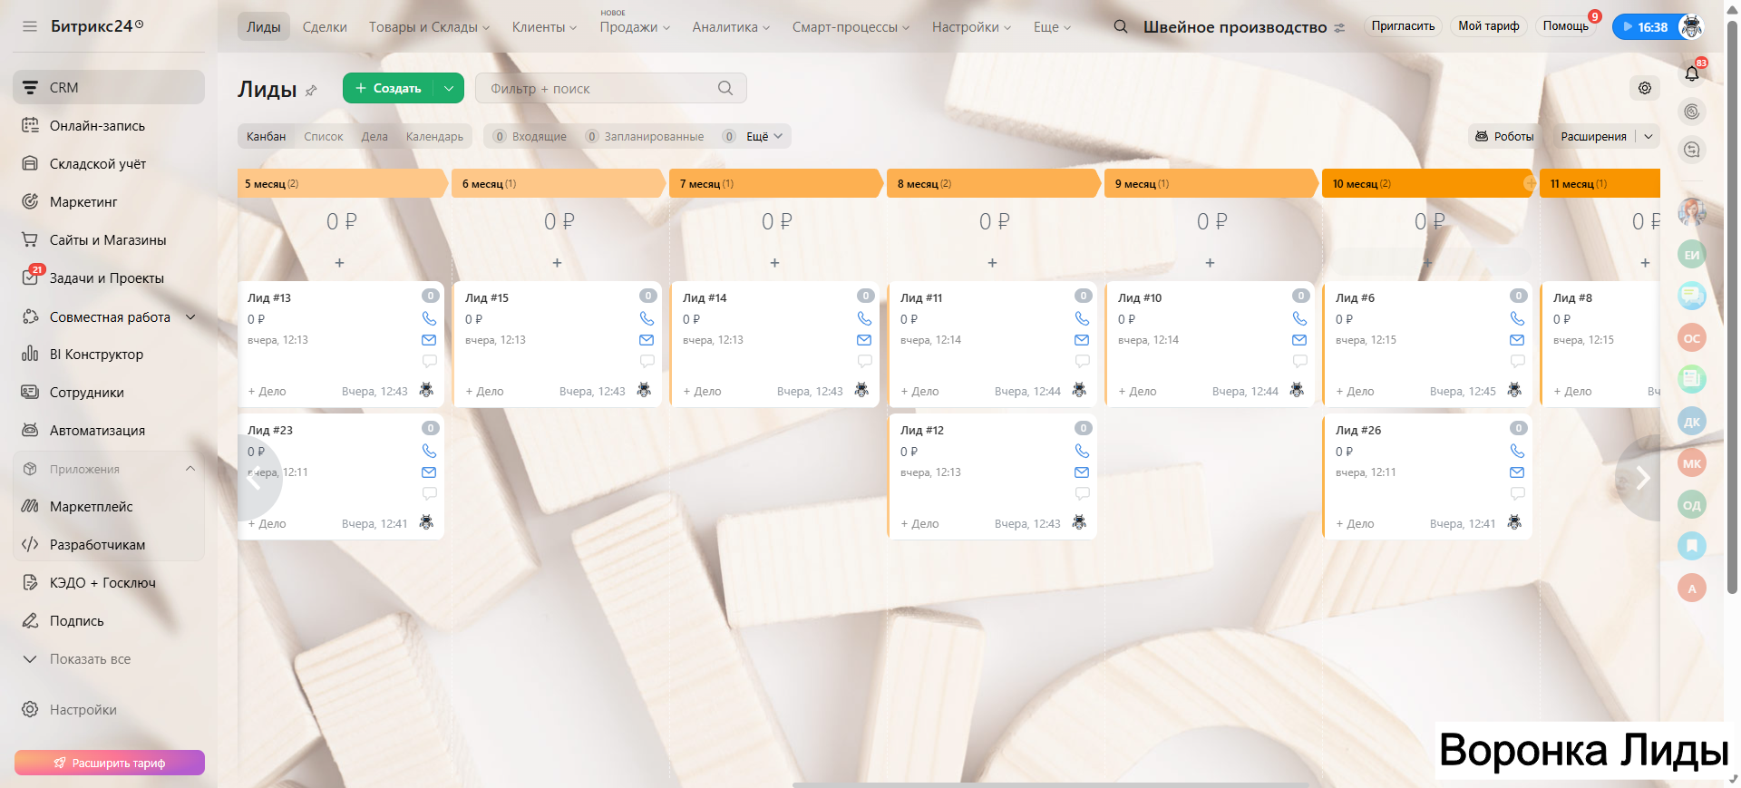Expand Ещё counters dropdown
This screenshot has width=1741, height=788.
(764, 136)
